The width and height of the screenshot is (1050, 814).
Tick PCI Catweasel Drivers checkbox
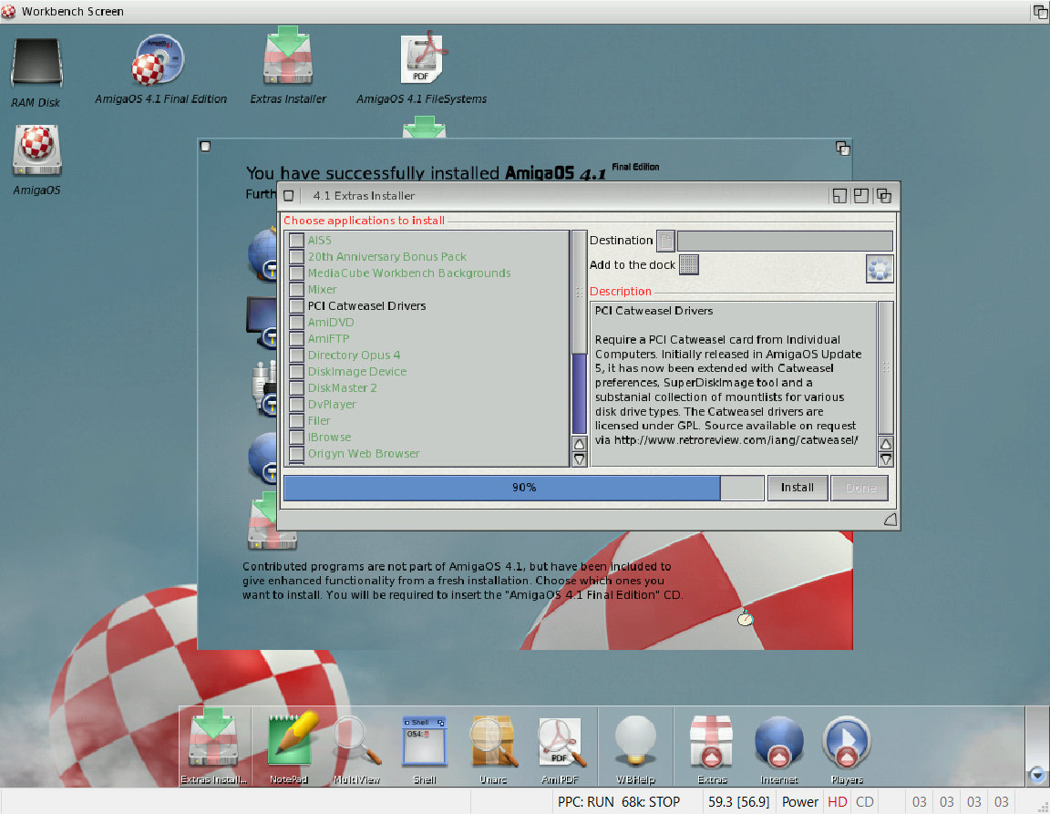tap(296, 305)
